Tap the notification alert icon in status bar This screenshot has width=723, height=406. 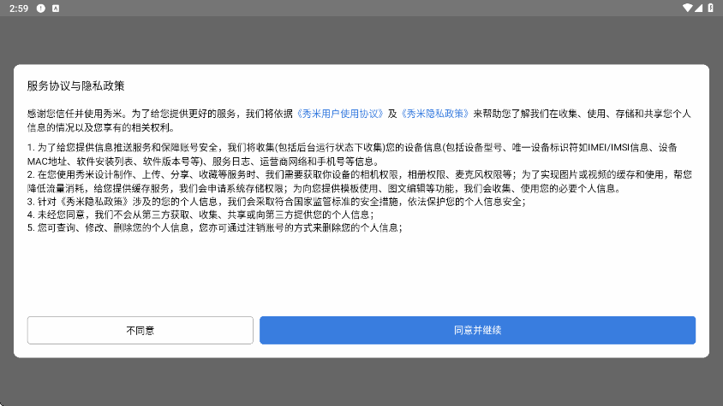(x=41, y=9)
